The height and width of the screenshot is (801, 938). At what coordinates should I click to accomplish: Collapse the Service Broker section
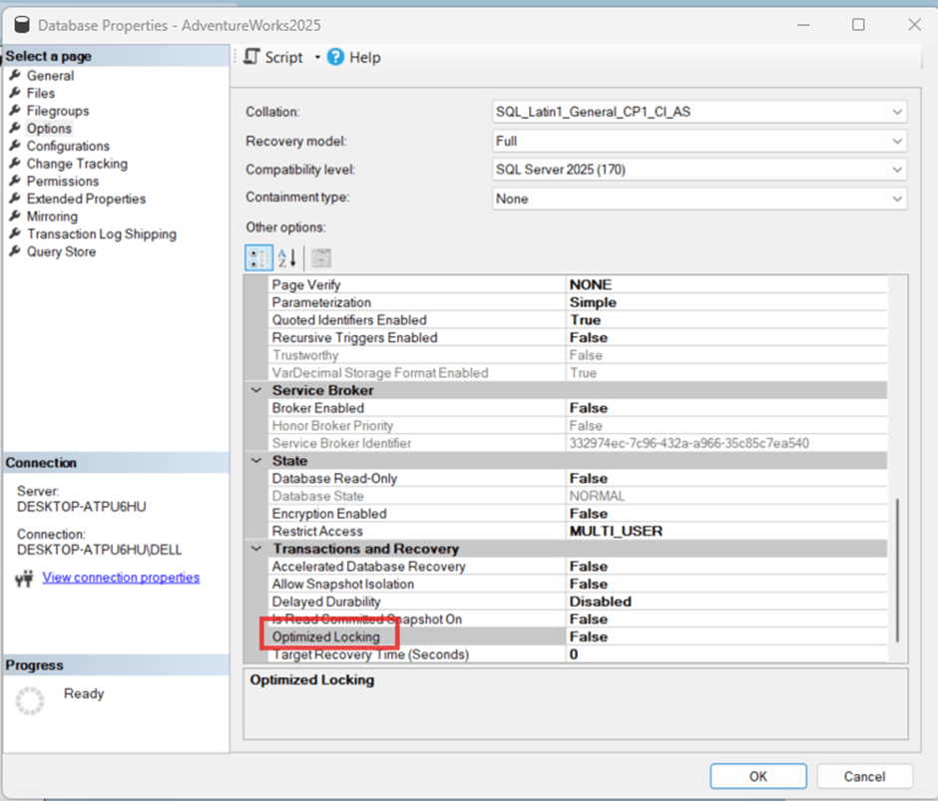click(x=256, y=390)
